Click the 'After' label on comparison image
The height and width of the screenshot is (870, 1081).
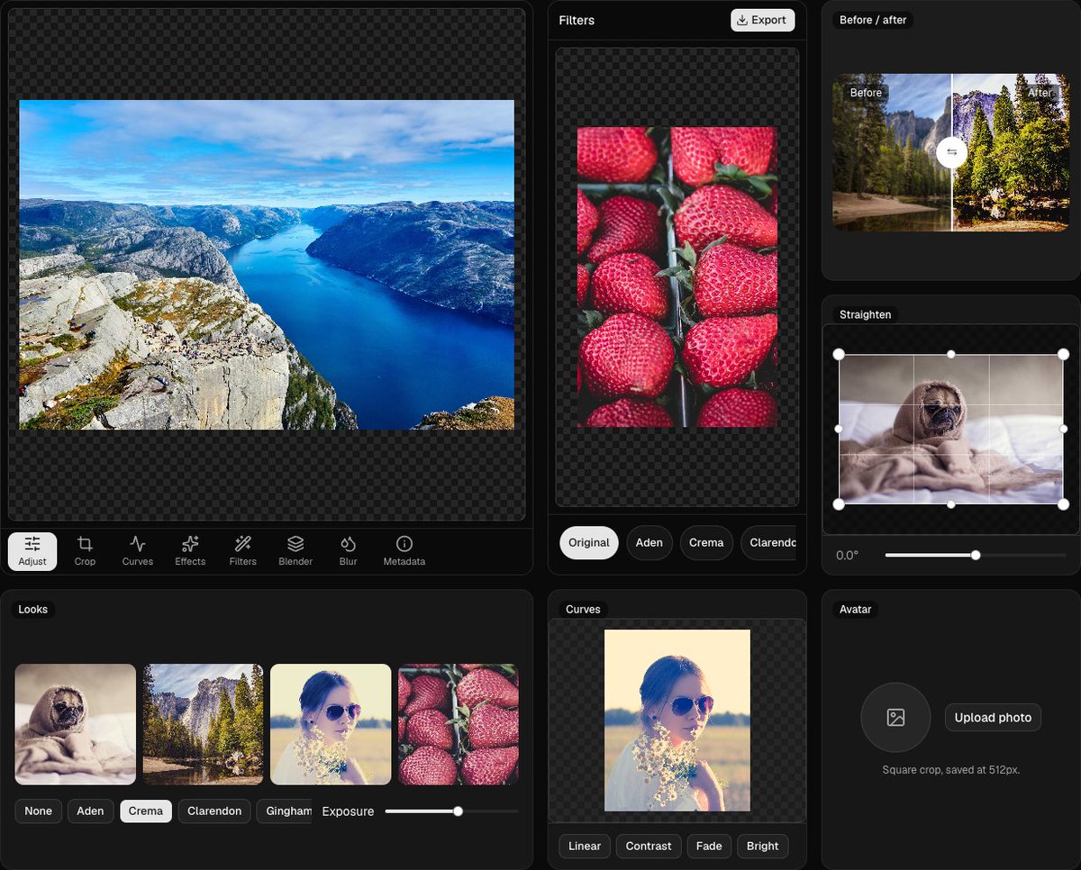tap(1040, 93)
